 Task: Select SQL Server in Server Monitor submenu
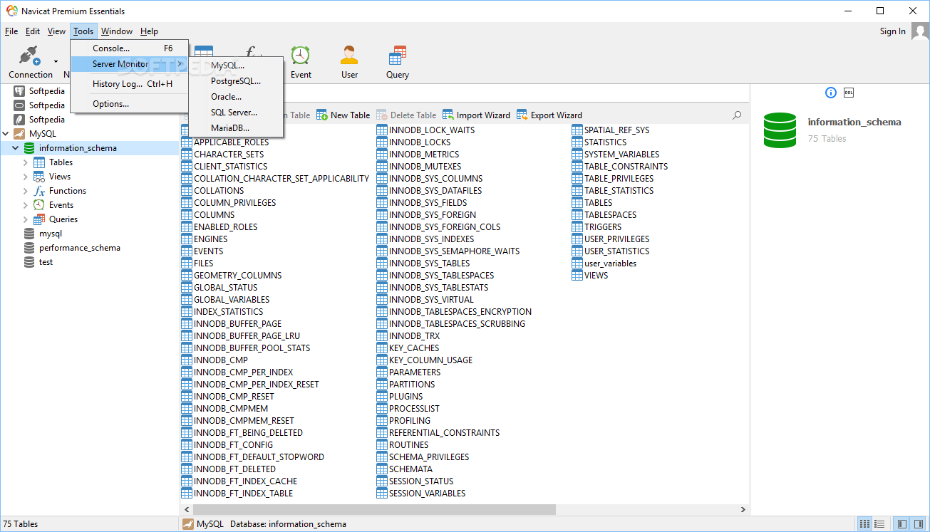[236, 113]
